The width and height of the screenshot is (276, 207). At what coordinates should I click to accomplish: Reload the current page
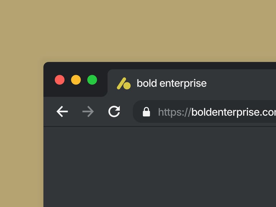click(114, 111)
